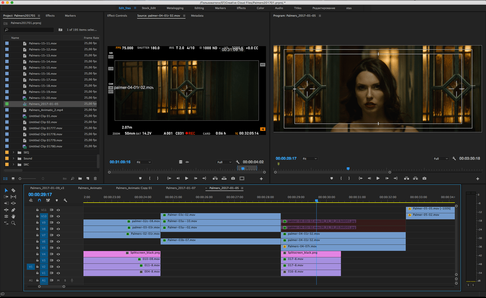Viewport: 486px width, 298px height.
Task: Switch to Palmers_2017-01-09_v3 timeline tab
Action: [47, 188]
